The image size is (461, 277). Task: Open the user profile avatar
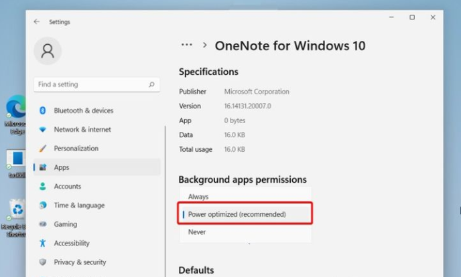[48, 51]
